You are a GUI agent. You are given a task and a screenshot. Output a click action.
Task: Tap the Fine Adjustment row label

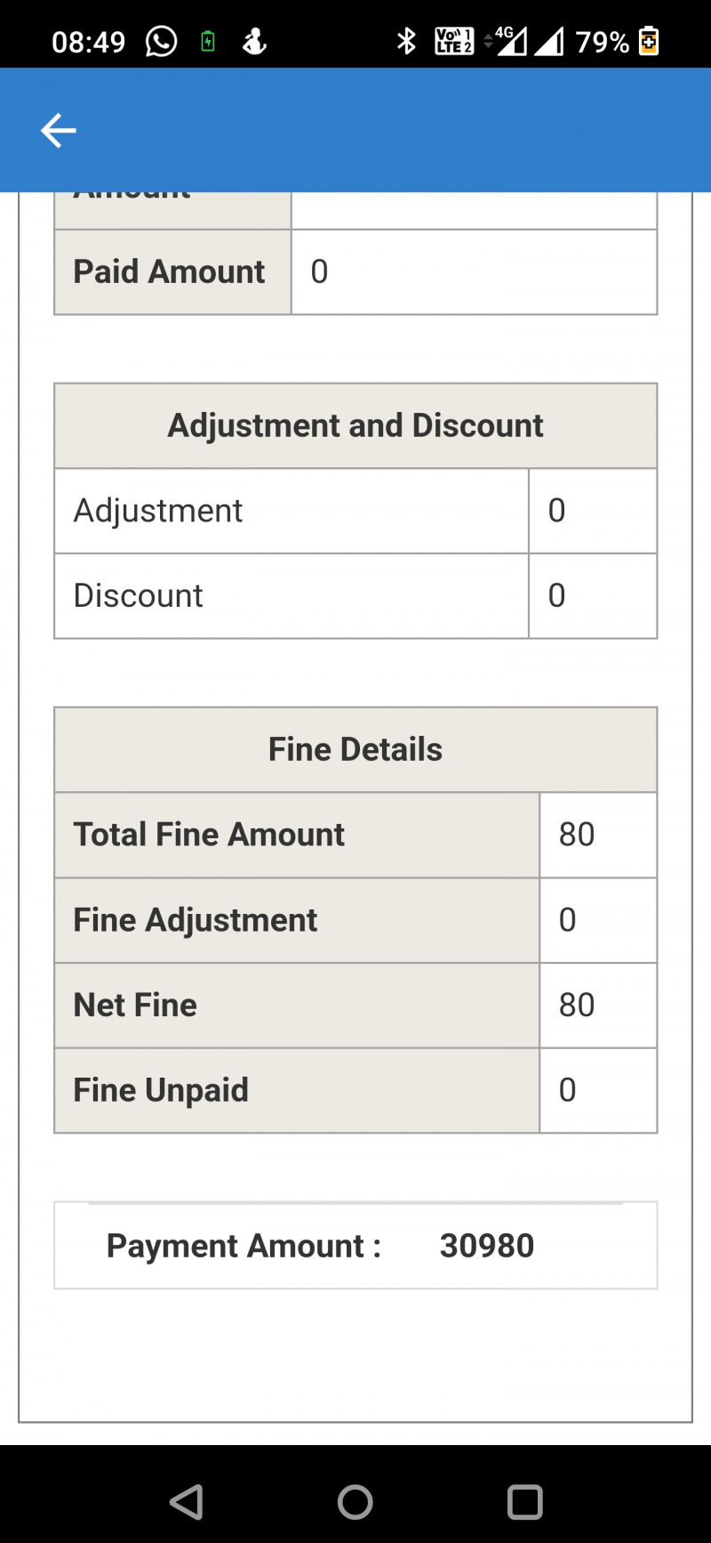(x=195, y=920)
